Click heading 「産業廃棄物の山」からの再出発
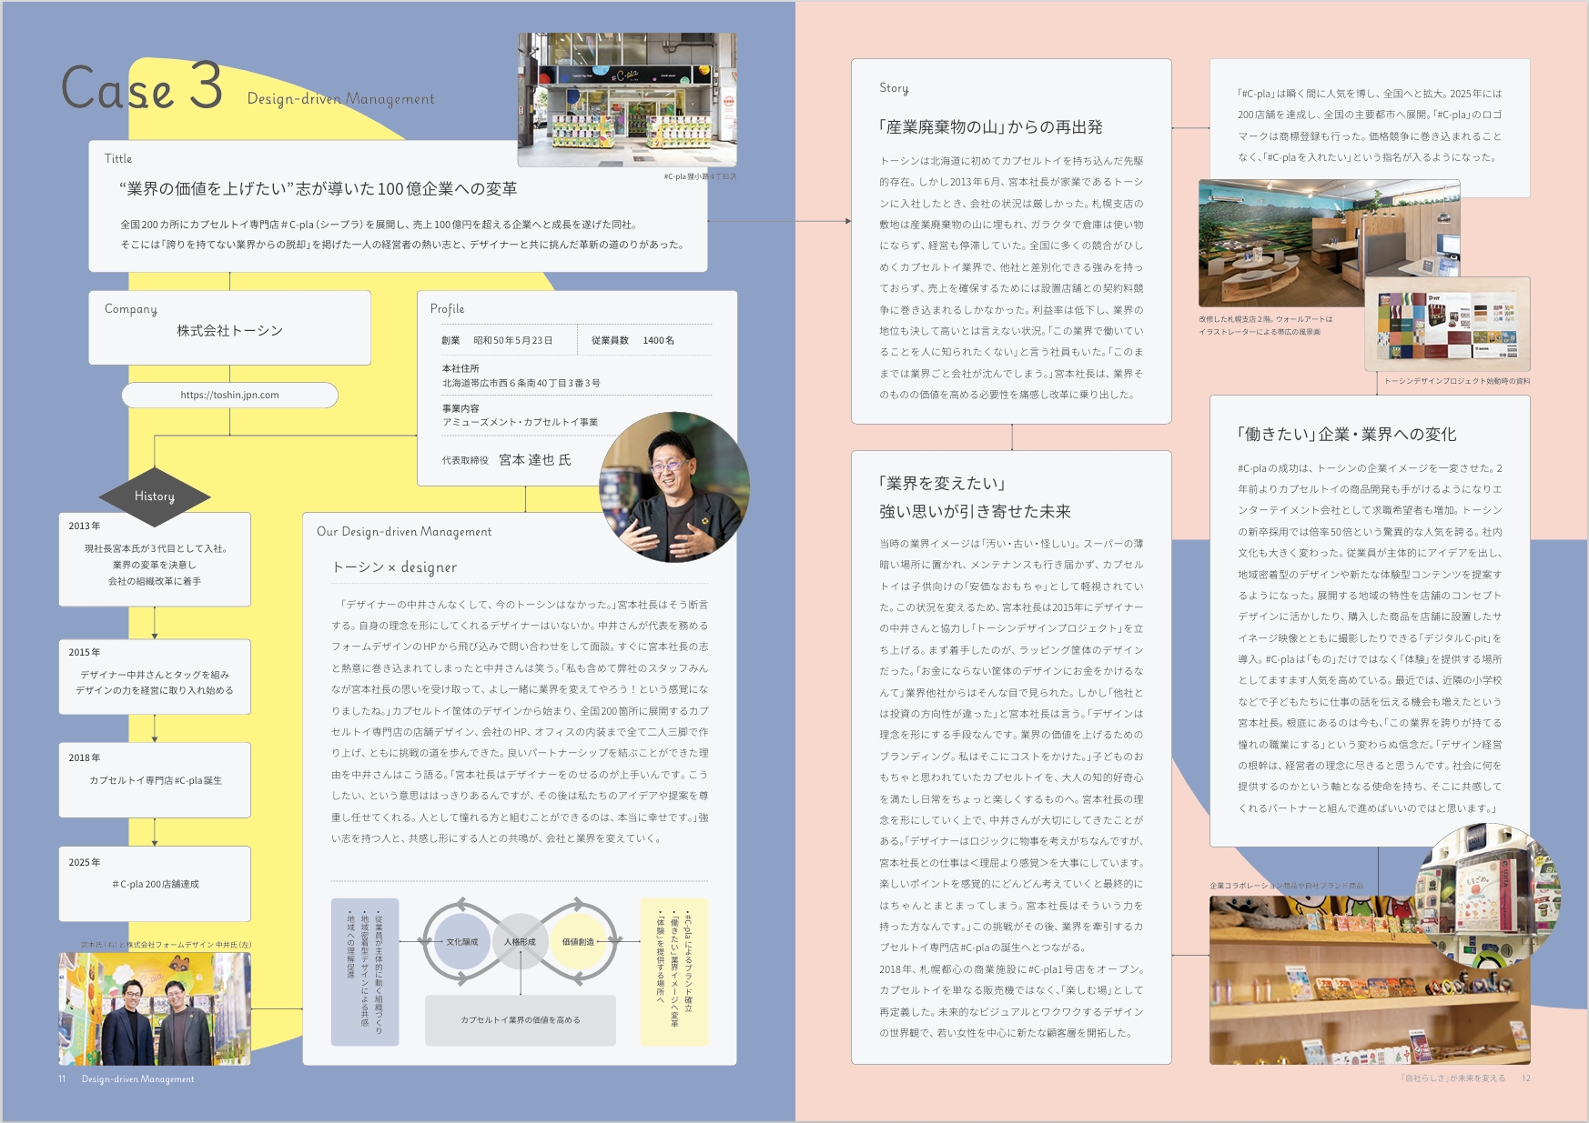The width and height of the screenshot is (1589, 1123). click(x=991, y=126)
